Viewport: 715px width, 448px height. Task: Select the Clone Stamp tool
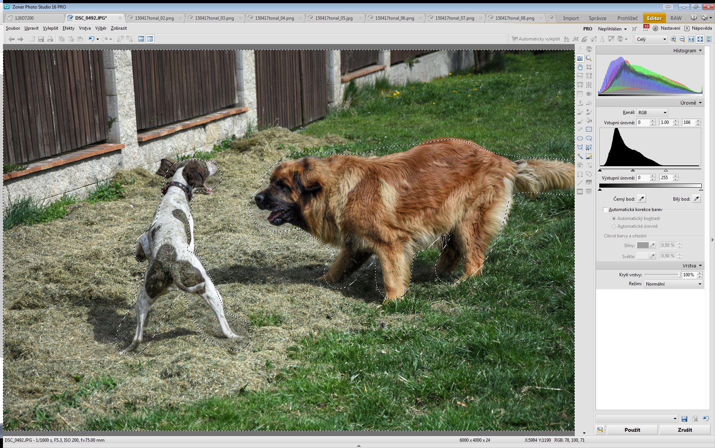tap(580, 103)
